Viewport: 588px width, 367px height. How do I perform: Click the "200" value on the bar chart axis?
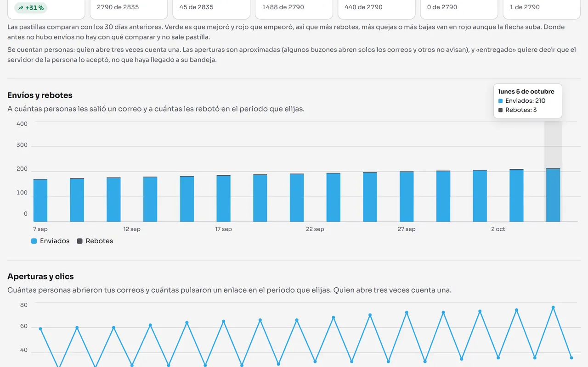click(x=22, y=169)
